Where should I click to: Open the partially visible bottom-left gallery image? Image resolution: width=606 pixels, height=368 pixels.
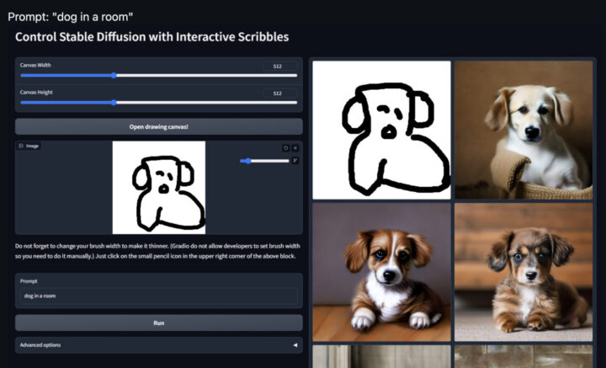[381, 356]
